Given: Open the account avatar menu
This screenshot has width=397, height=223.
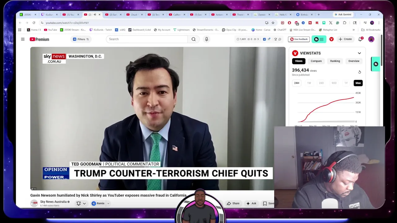Looking at the screenshot, I should 371,39.
